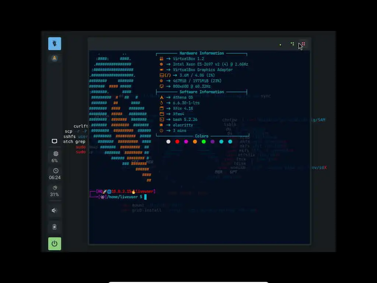Click the single-dot minimize control in terminal titlebar

[x=280, y=45]
